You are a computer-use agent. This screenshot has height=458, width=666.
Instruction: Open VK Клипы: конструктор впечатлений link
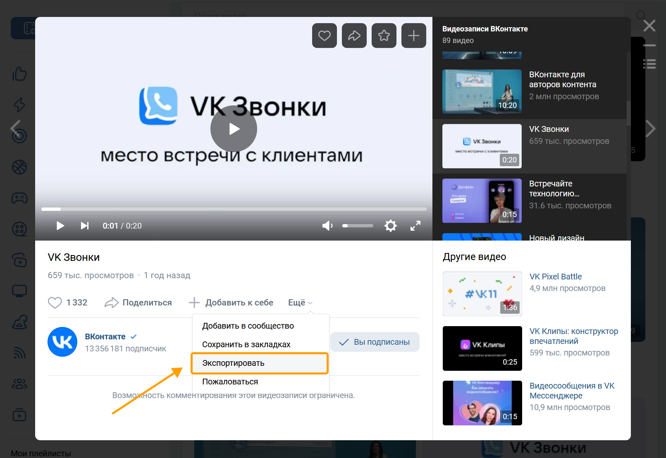(574, 336)
